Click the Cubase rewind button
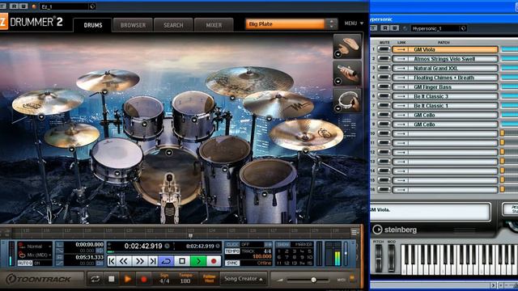The image size is (518, 291). 124,261
